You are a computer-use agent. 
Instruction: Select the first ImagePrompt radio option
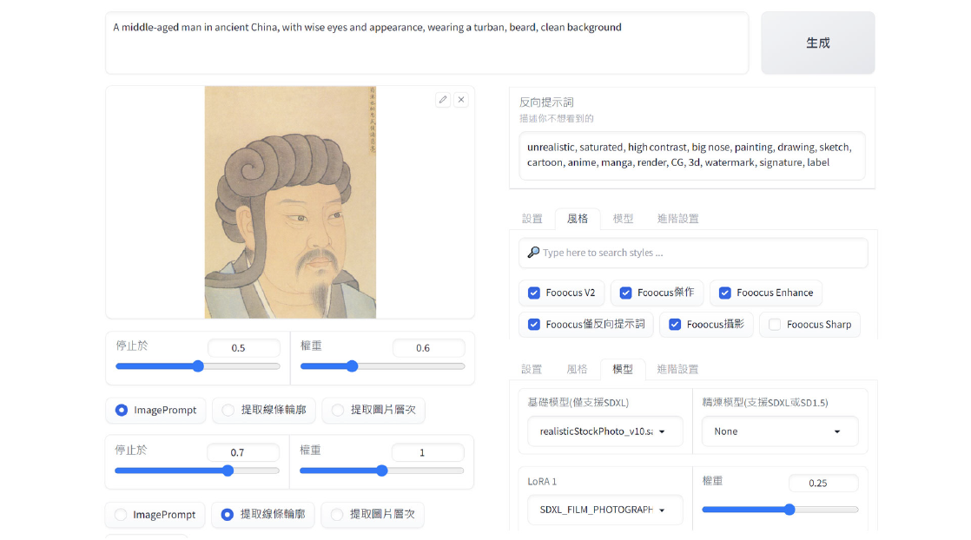(122, 410)
